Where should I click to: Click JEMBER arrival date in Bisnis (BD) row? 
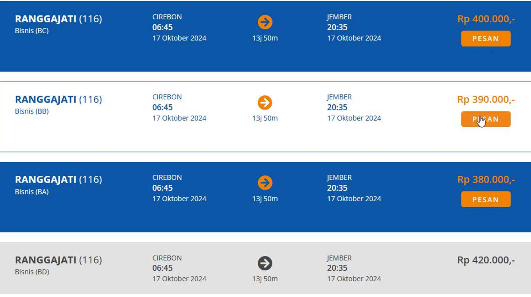[354, 279]
